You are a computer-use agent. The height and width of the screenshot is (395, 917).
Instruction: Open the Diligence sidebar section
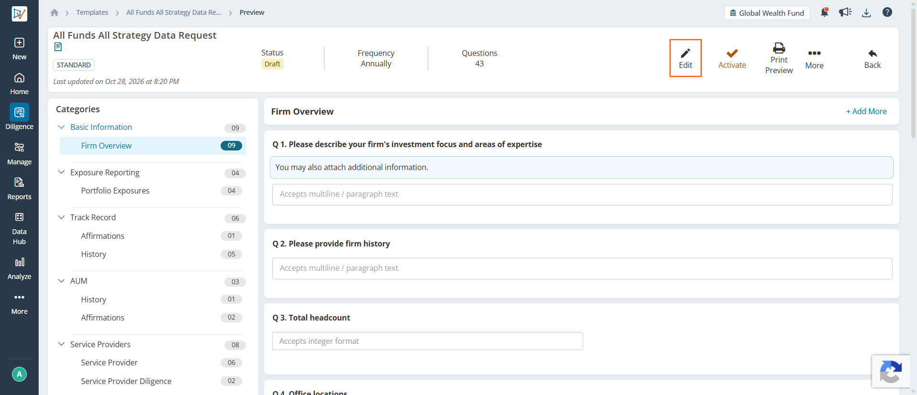point(19,117)
